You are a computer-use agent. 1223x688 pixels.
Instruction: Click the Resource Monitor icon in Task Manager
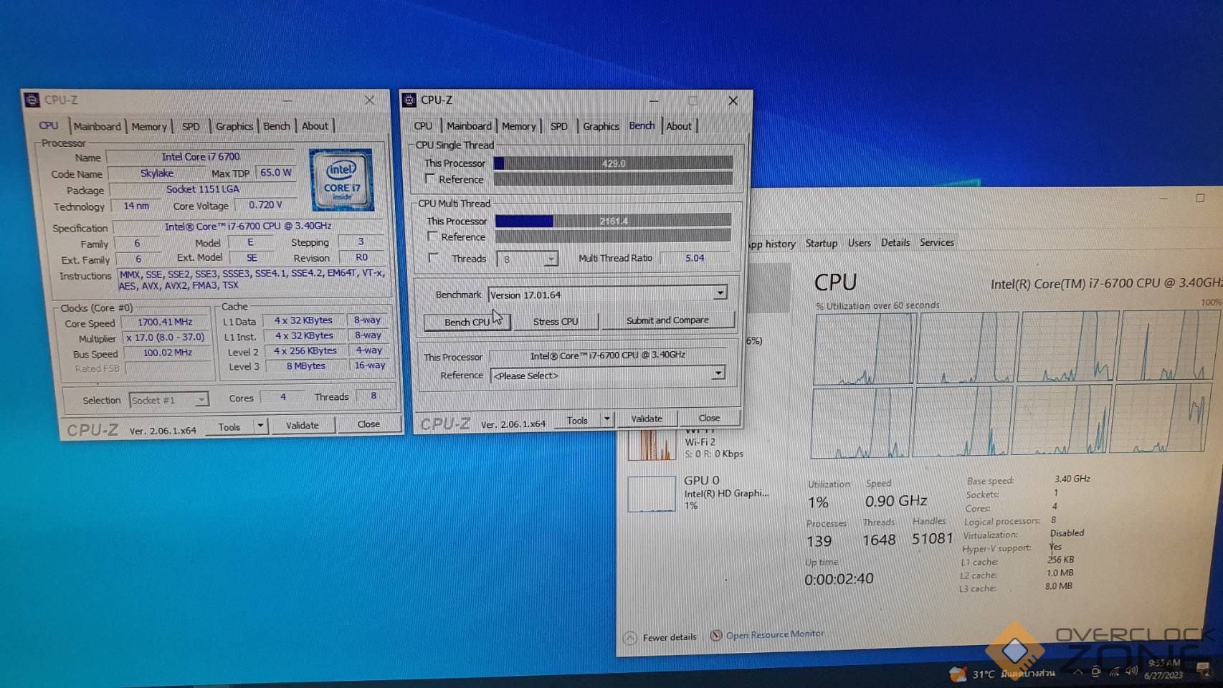715,636
